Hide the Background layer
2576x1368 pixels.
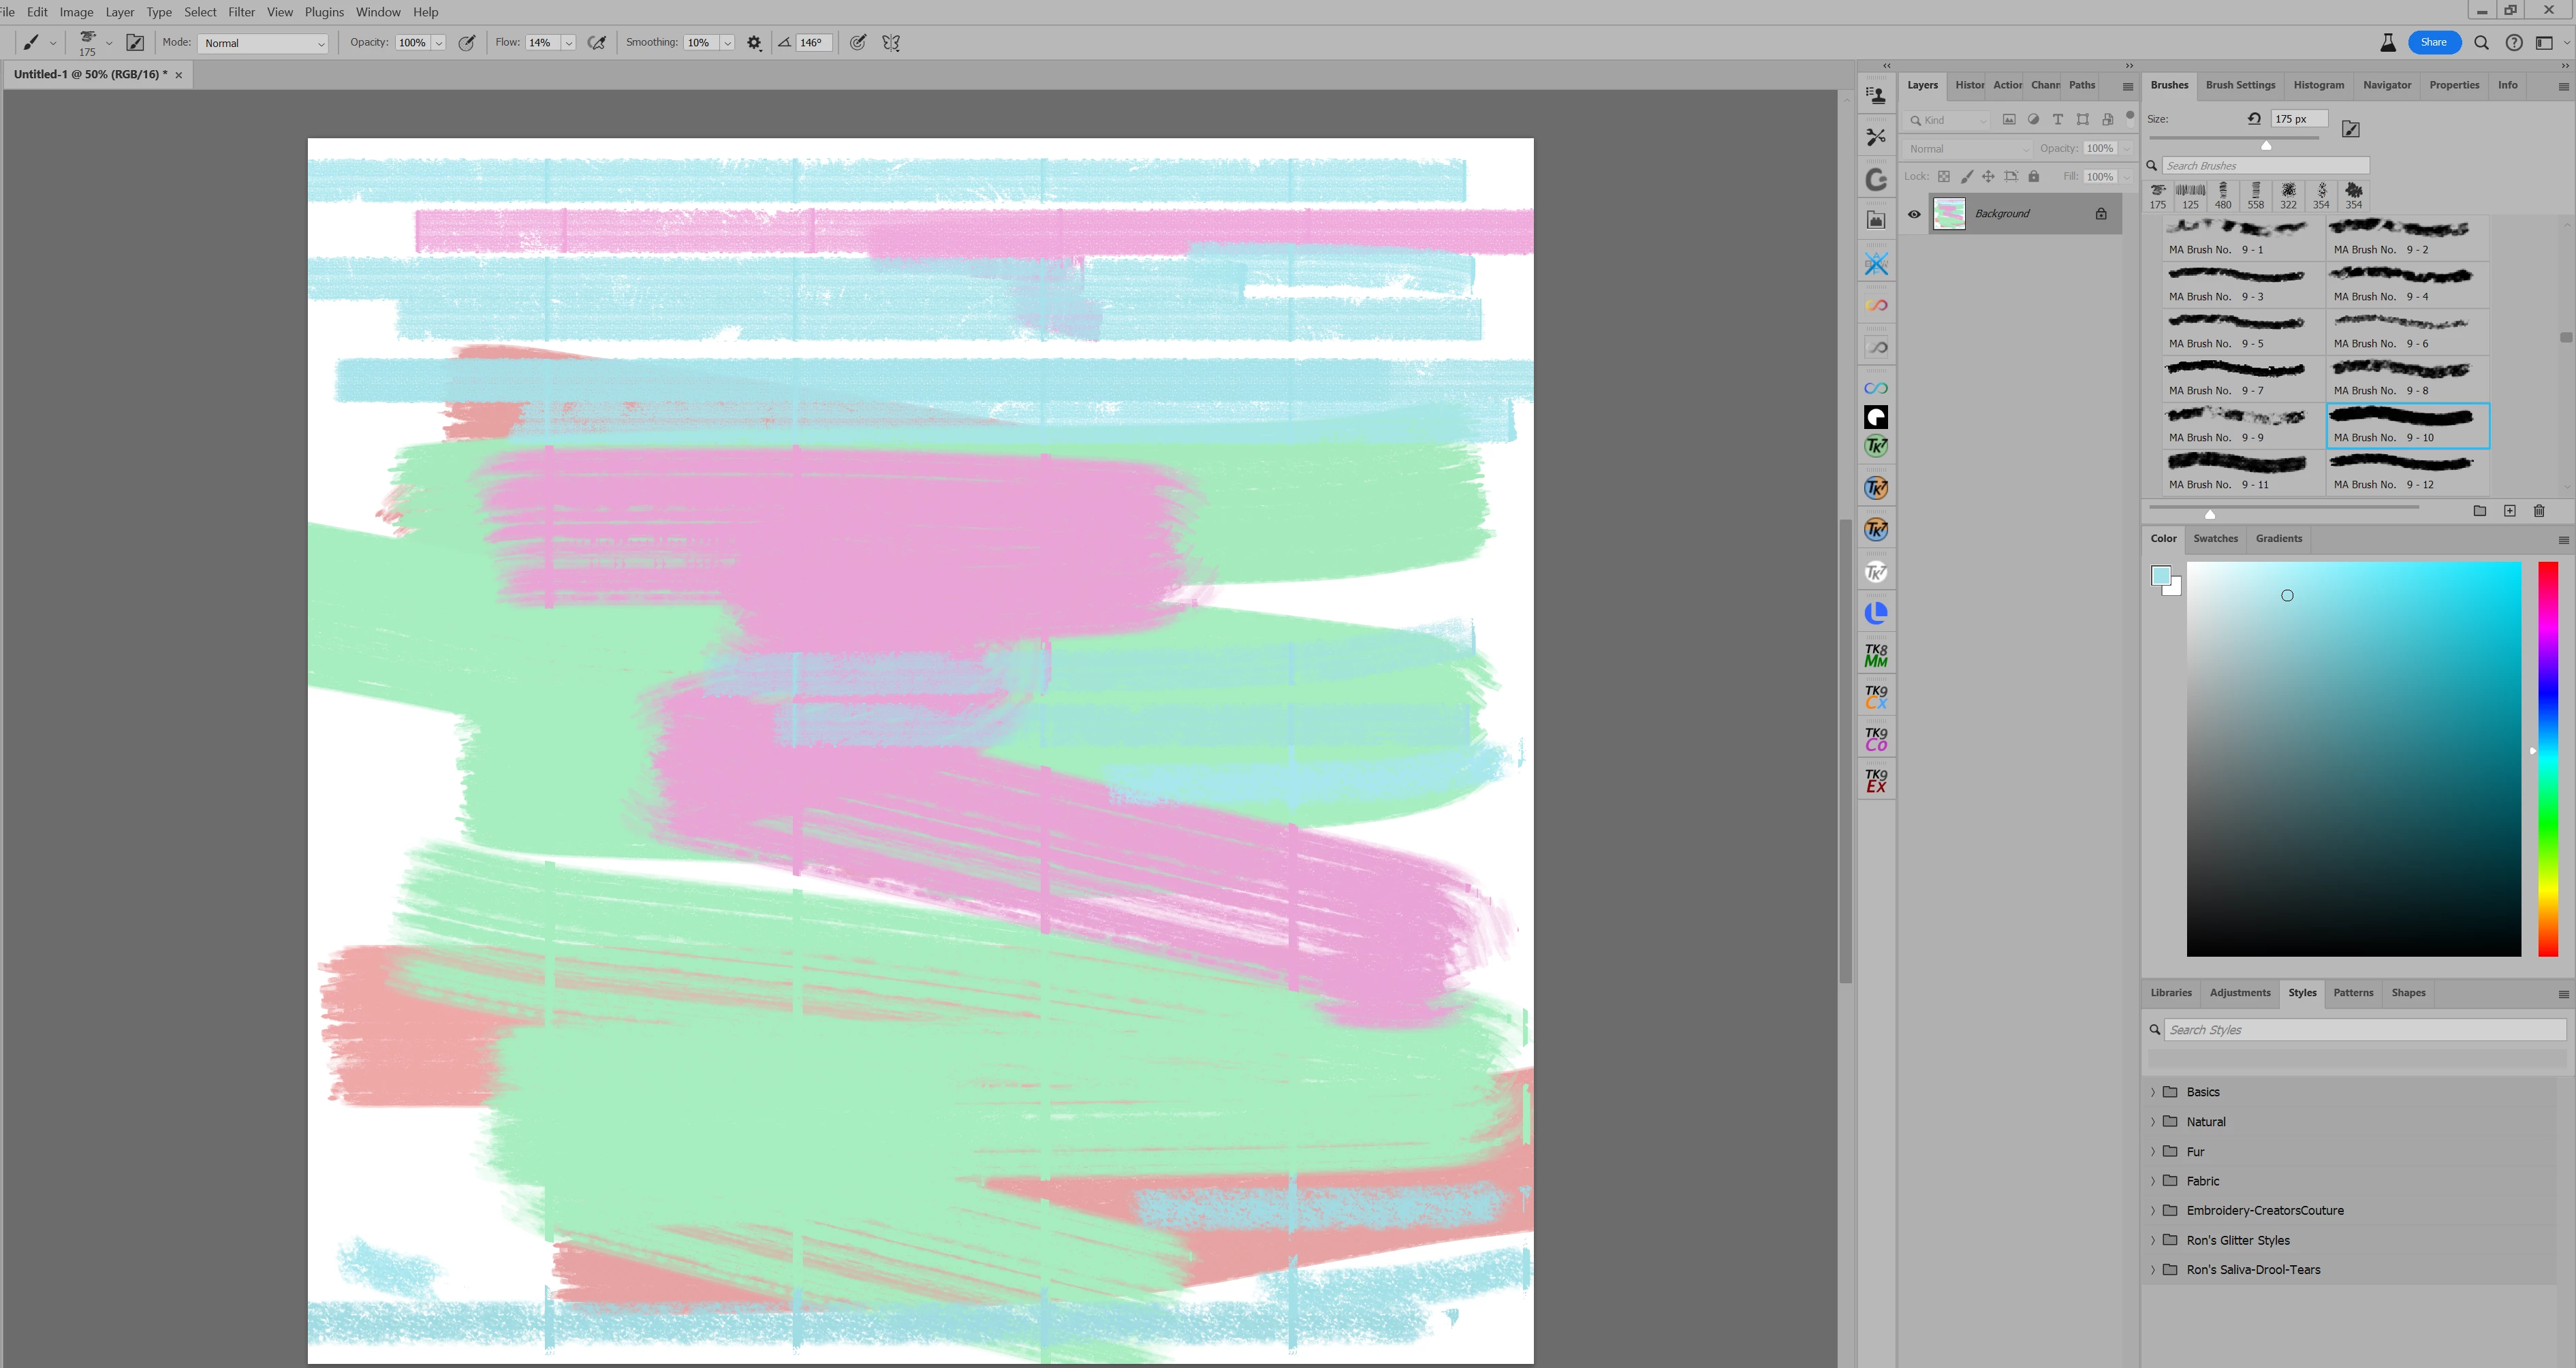1914,214
